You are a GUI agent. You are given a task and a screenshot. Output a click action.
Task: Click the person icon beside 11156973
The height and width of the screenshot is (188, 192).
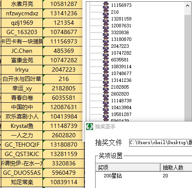[x=106, y=5]
